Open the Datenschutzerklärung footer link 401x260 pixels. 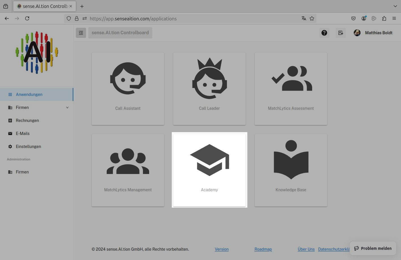click(x=334, y=249)
